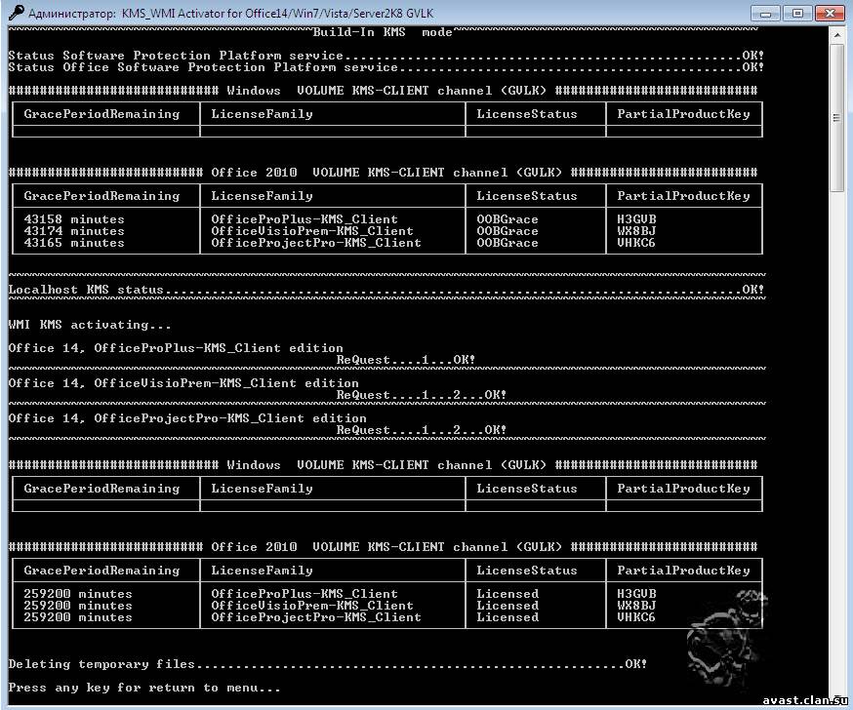Click the key icon in the title bar
The image size is (853, 710).
coord(16,12)
